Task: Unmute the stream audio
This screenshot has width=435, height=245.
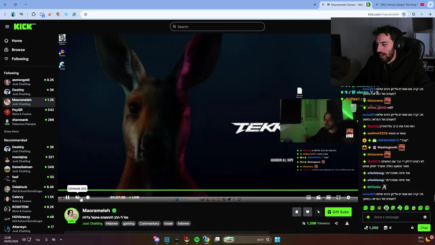Action: click(x=77, y=197)
